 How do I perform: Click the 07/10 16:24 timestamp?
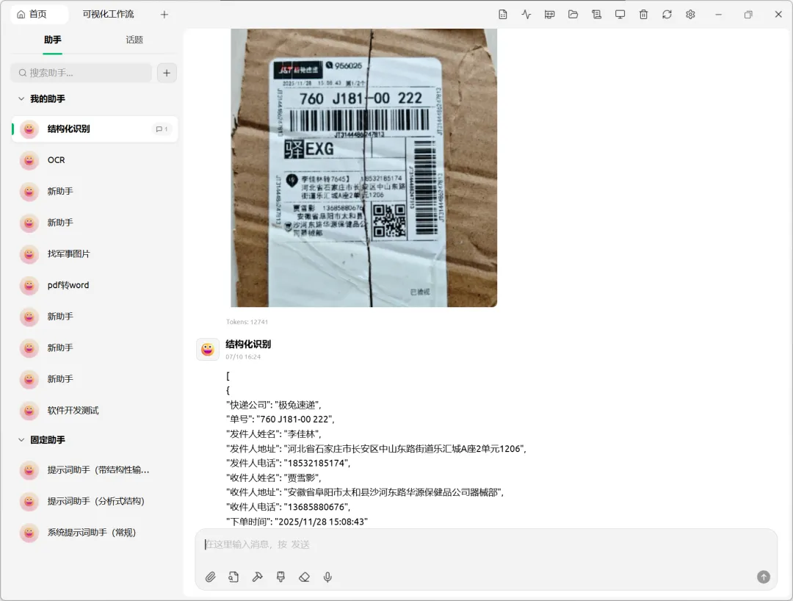tap(243, 356)
